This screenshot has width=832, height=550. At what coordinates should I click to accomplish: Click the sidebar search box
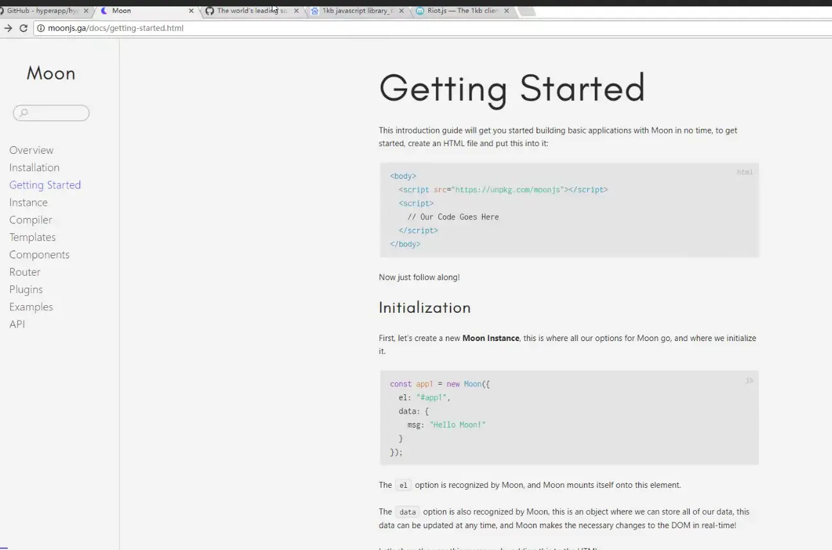(51, 113)
